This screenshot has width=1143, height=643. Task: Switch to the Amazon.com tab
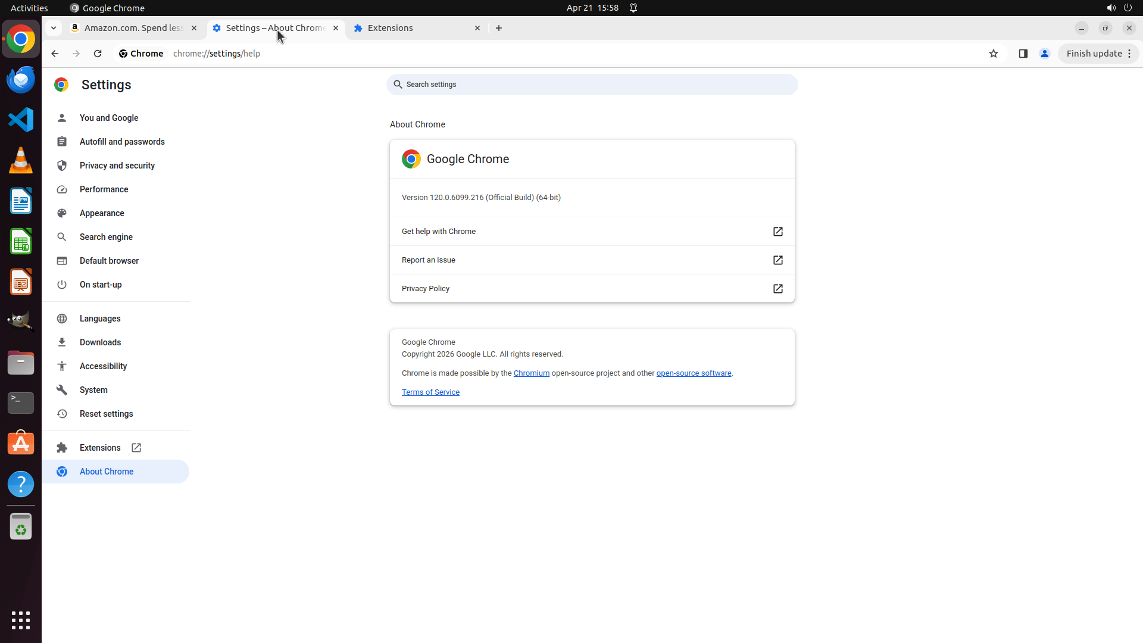[x=132, y=28]
